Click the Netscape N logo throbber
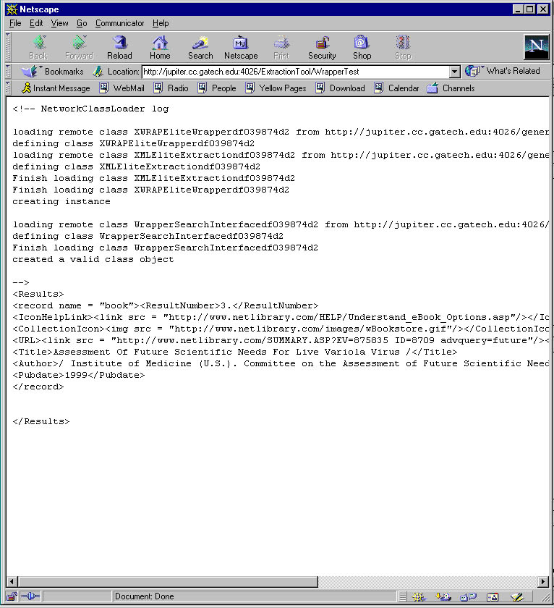 click(x=536, y=47)
